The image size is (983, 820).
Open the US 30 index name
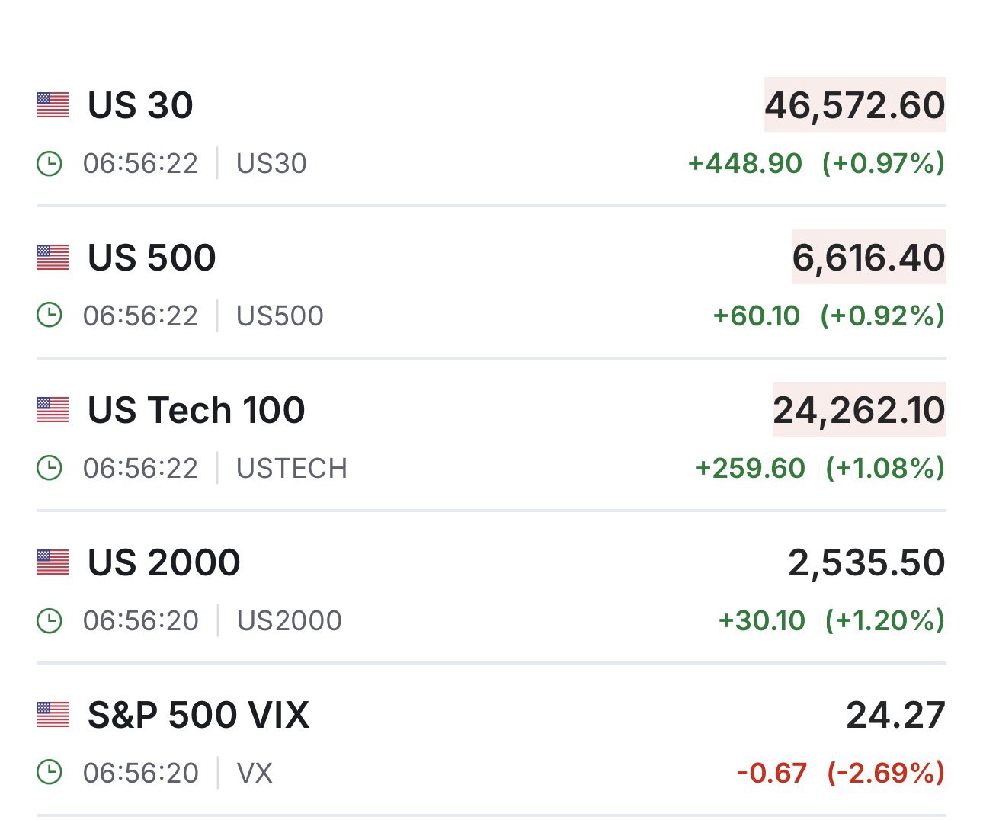(140, 105)
